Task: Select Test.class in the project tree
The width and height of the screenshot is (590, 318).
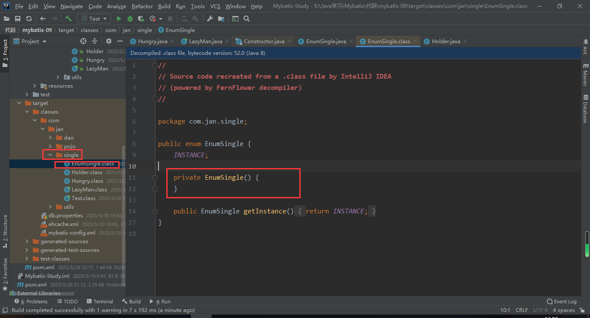Action: coord(83,198)
